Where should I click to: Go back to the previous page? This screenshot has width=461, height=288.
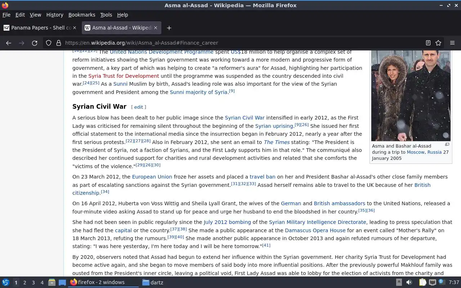point(9,43)
